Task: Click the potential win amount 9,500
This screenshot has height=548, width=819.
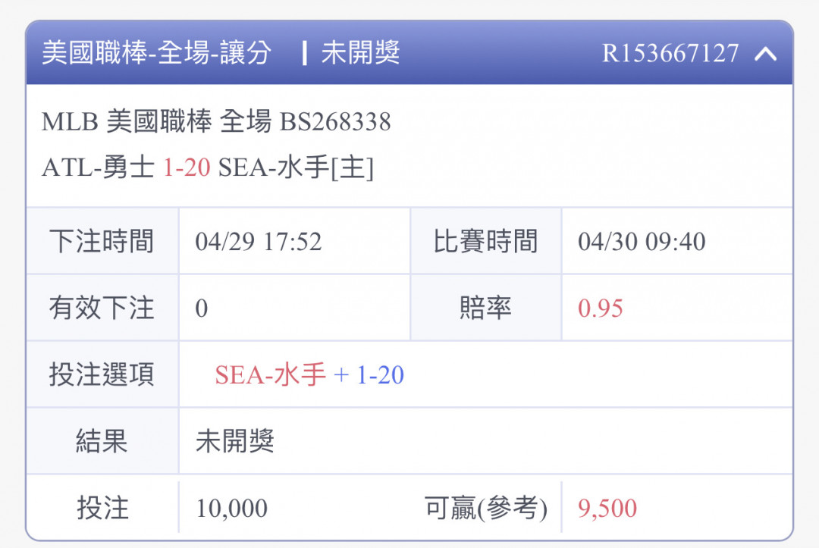Action: (x=607, y=509)
